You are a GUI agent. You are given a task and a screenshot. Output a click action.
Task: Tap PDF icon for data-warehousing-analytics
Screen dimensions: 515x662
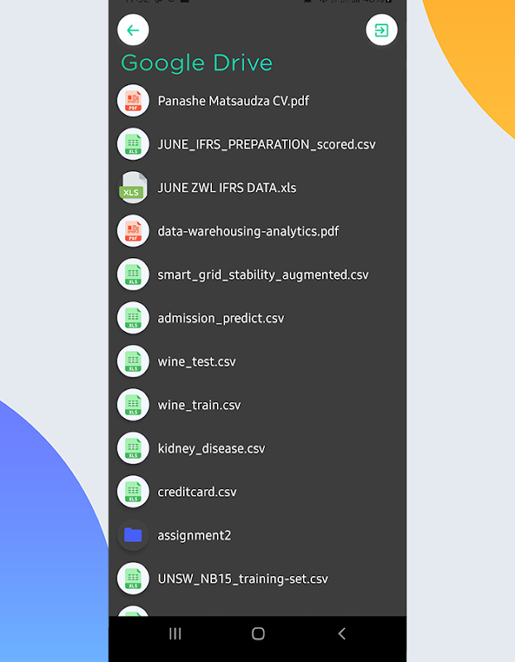[133, 231]
